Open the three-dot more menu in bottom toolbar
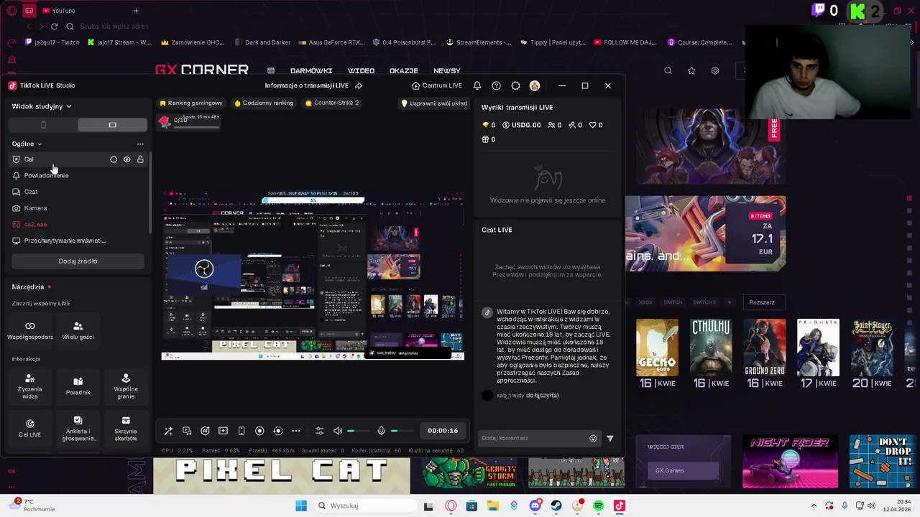 296,431
